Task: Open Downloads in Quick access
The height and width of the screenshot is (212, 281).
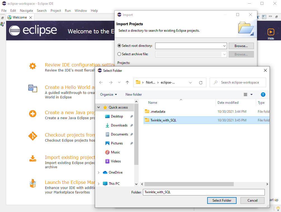Action: coord(119,125)
